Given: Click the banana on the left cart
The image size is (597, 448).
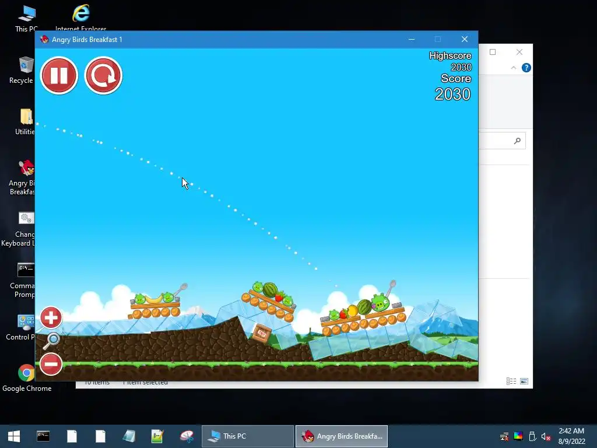Looking at the screenshot, I should (x=154, y=299).
